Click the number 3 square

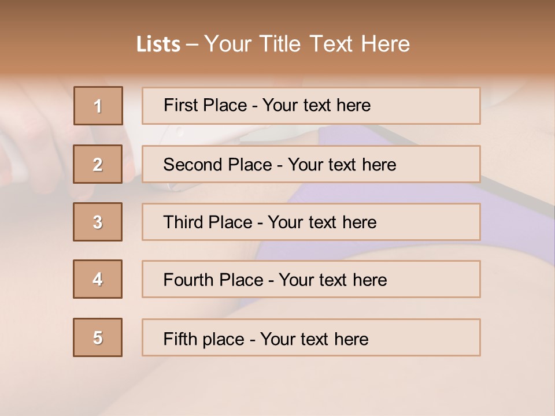tap(98, 222)
